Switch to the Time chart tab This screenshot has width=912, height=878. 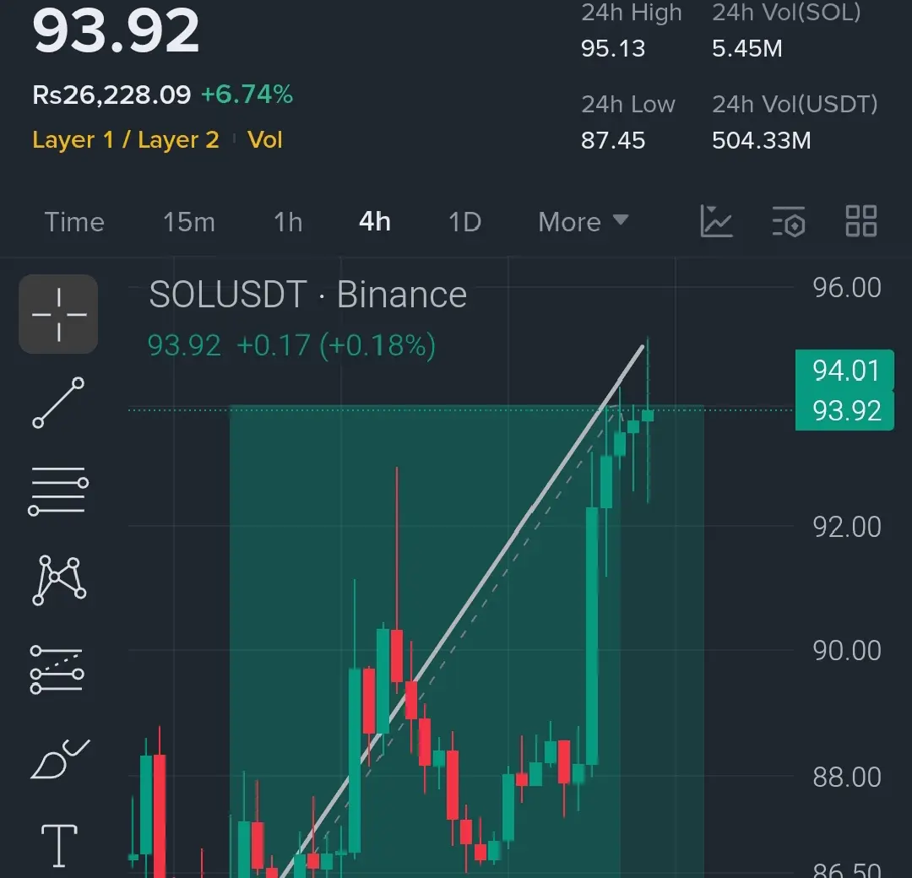[74, 222]
